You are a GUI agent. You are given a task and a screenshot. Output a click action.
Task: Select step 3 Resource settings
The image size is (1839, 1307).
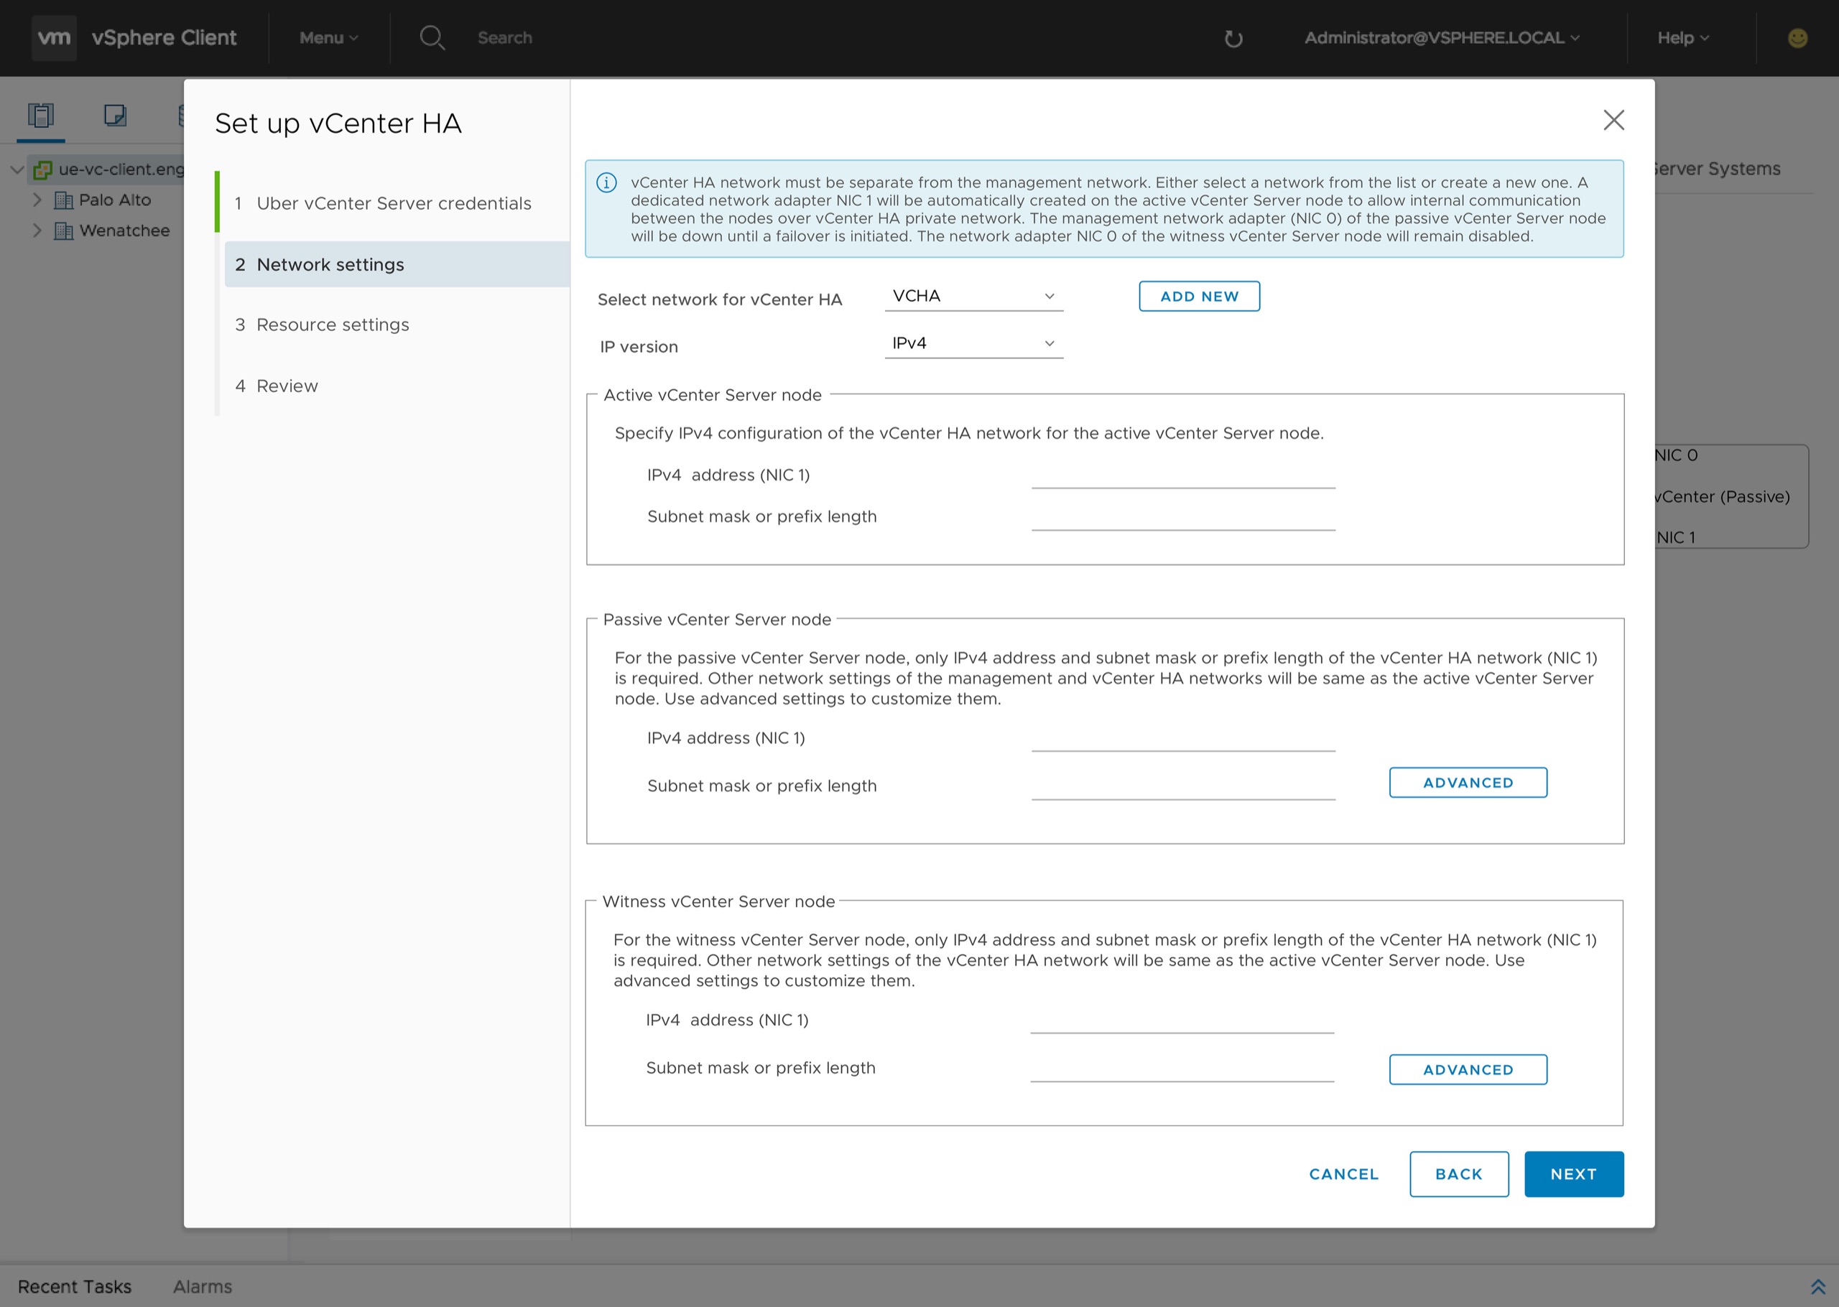(396, 325)
